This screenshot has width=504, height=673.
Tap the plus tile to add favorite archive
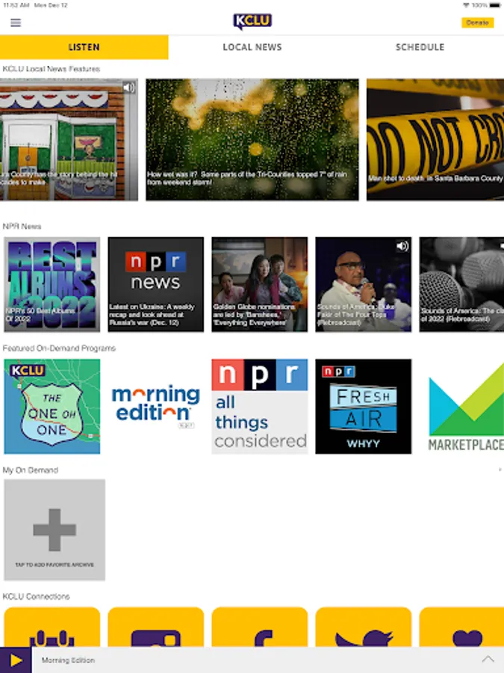pos(55,530)
